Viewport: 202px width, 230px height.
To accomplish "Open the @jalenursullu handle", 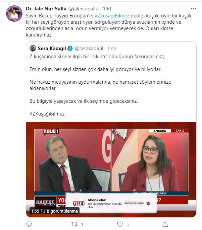I will coord(83,9).
